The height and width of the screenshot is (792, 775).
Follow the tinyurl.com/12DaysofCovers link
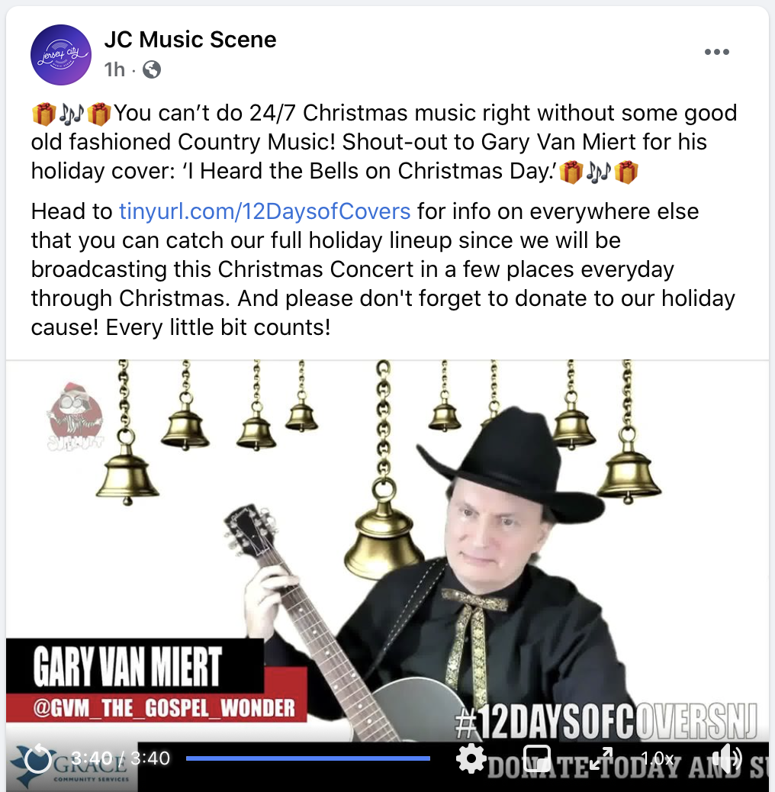(x=265, y=211)
